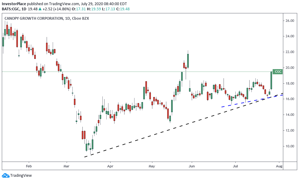Click the InvestorPlace publisher name
The height and width of the screenshot is (181, 299).
pos(14,4)
